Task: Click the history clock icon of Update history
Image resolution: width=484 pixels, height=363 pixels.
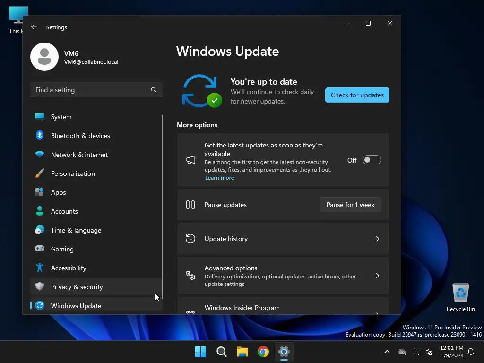Action: coord(190,239)
